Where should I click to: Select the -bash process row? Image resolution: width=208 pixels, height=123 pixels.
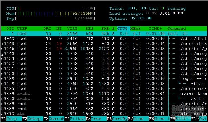coord(104,84)
